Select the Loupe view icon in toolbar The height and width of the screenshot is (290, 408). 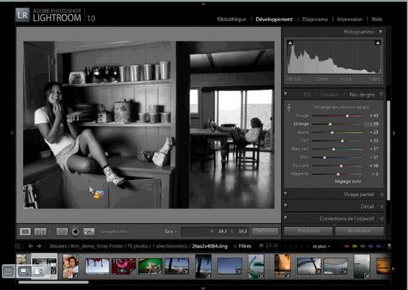(x=25, y=231)
